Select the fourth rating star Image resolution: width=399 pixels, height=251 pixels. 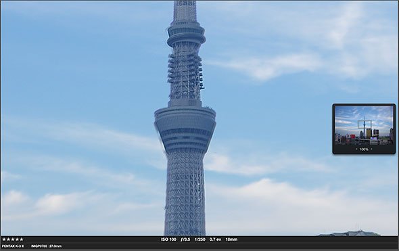[17, 239]
